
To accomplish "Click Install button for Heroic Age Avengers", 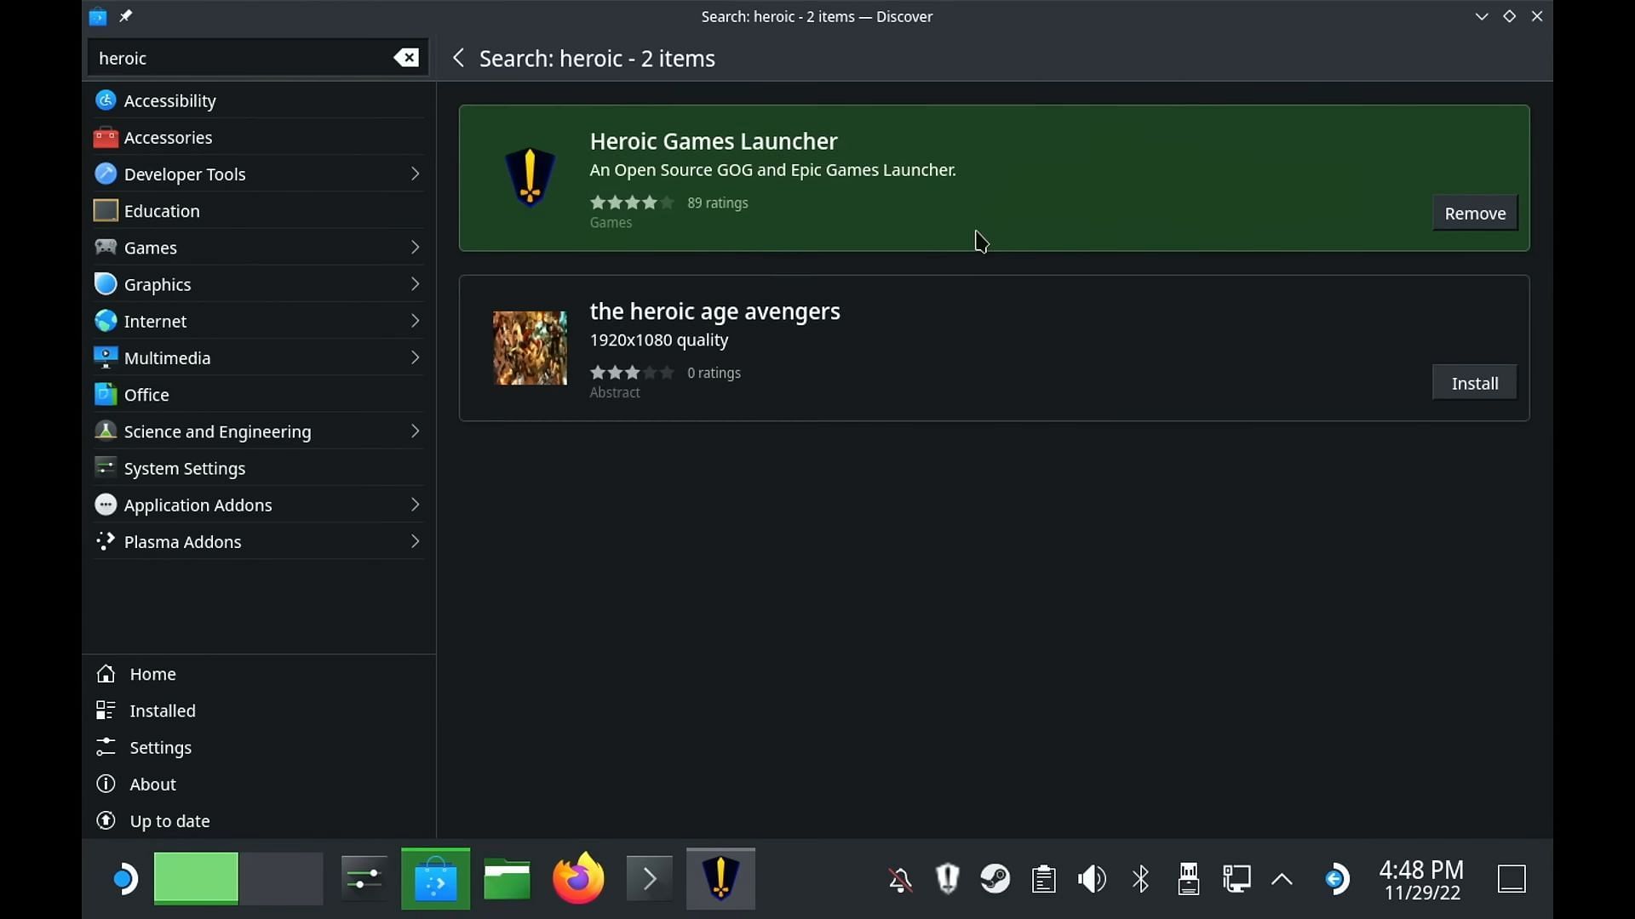I will coord(1474,383).
